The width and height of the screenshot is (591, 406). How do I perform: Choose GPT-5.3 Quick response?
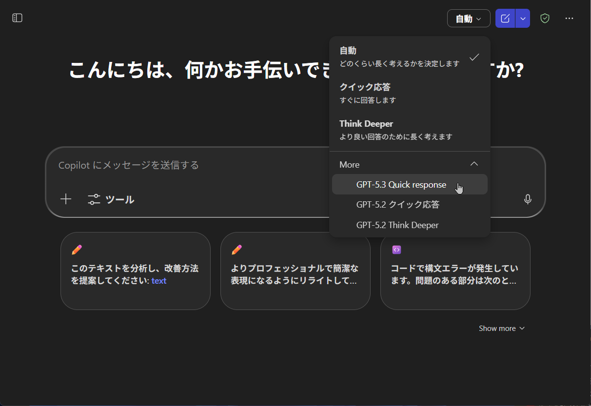coord(410,185)
